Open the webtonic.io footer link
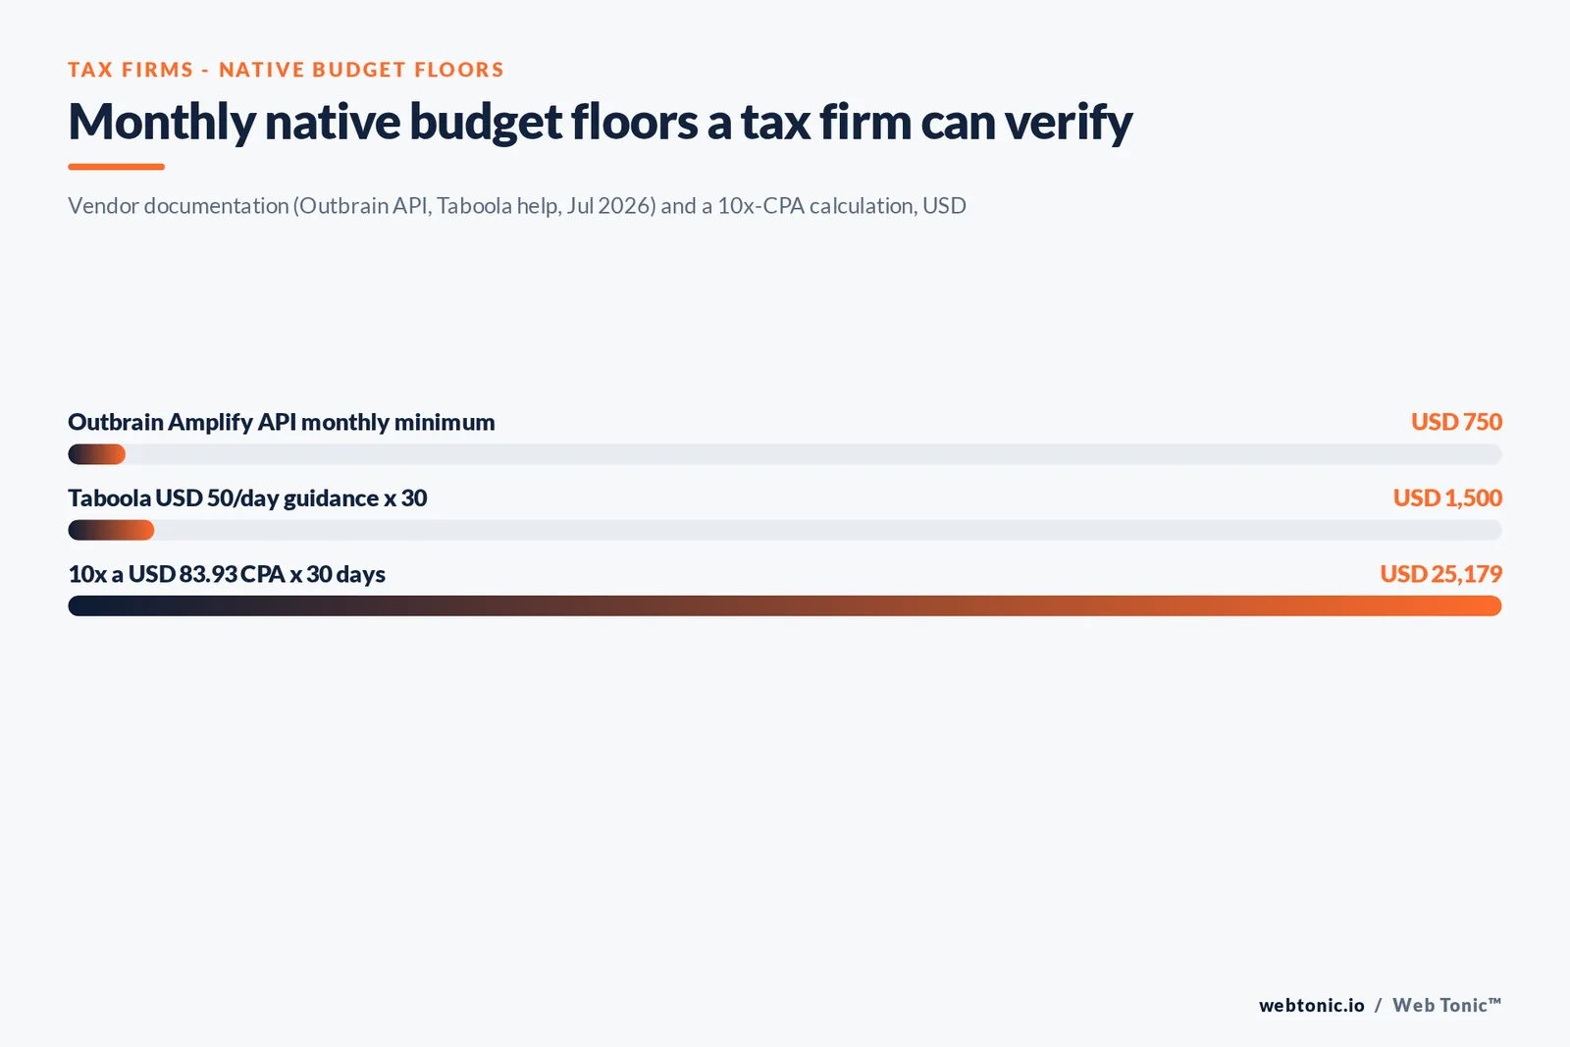 click(x=1312, y=1005)
